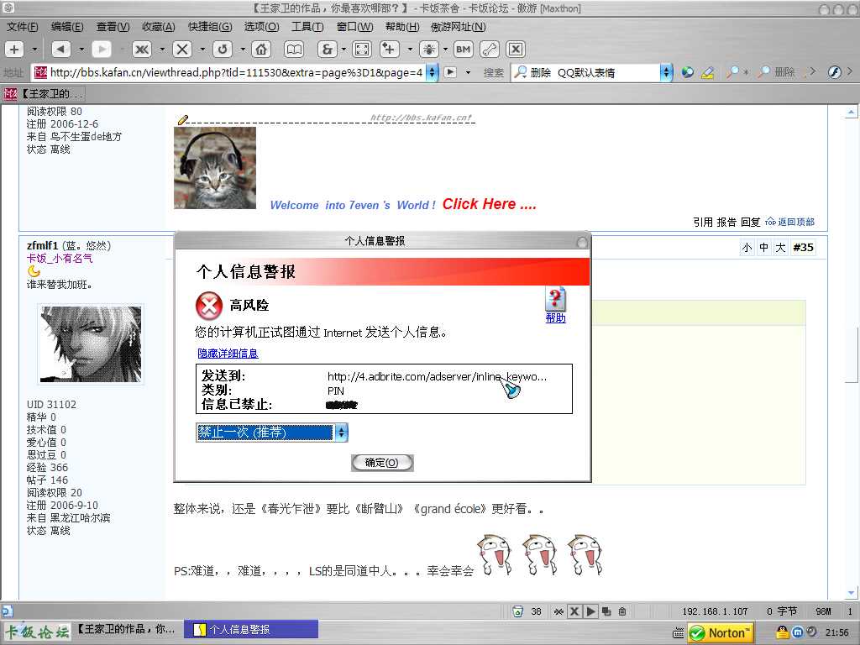Open the 收藏(A) menu
Screen dimensions: 860x645
tap(158, 27)
